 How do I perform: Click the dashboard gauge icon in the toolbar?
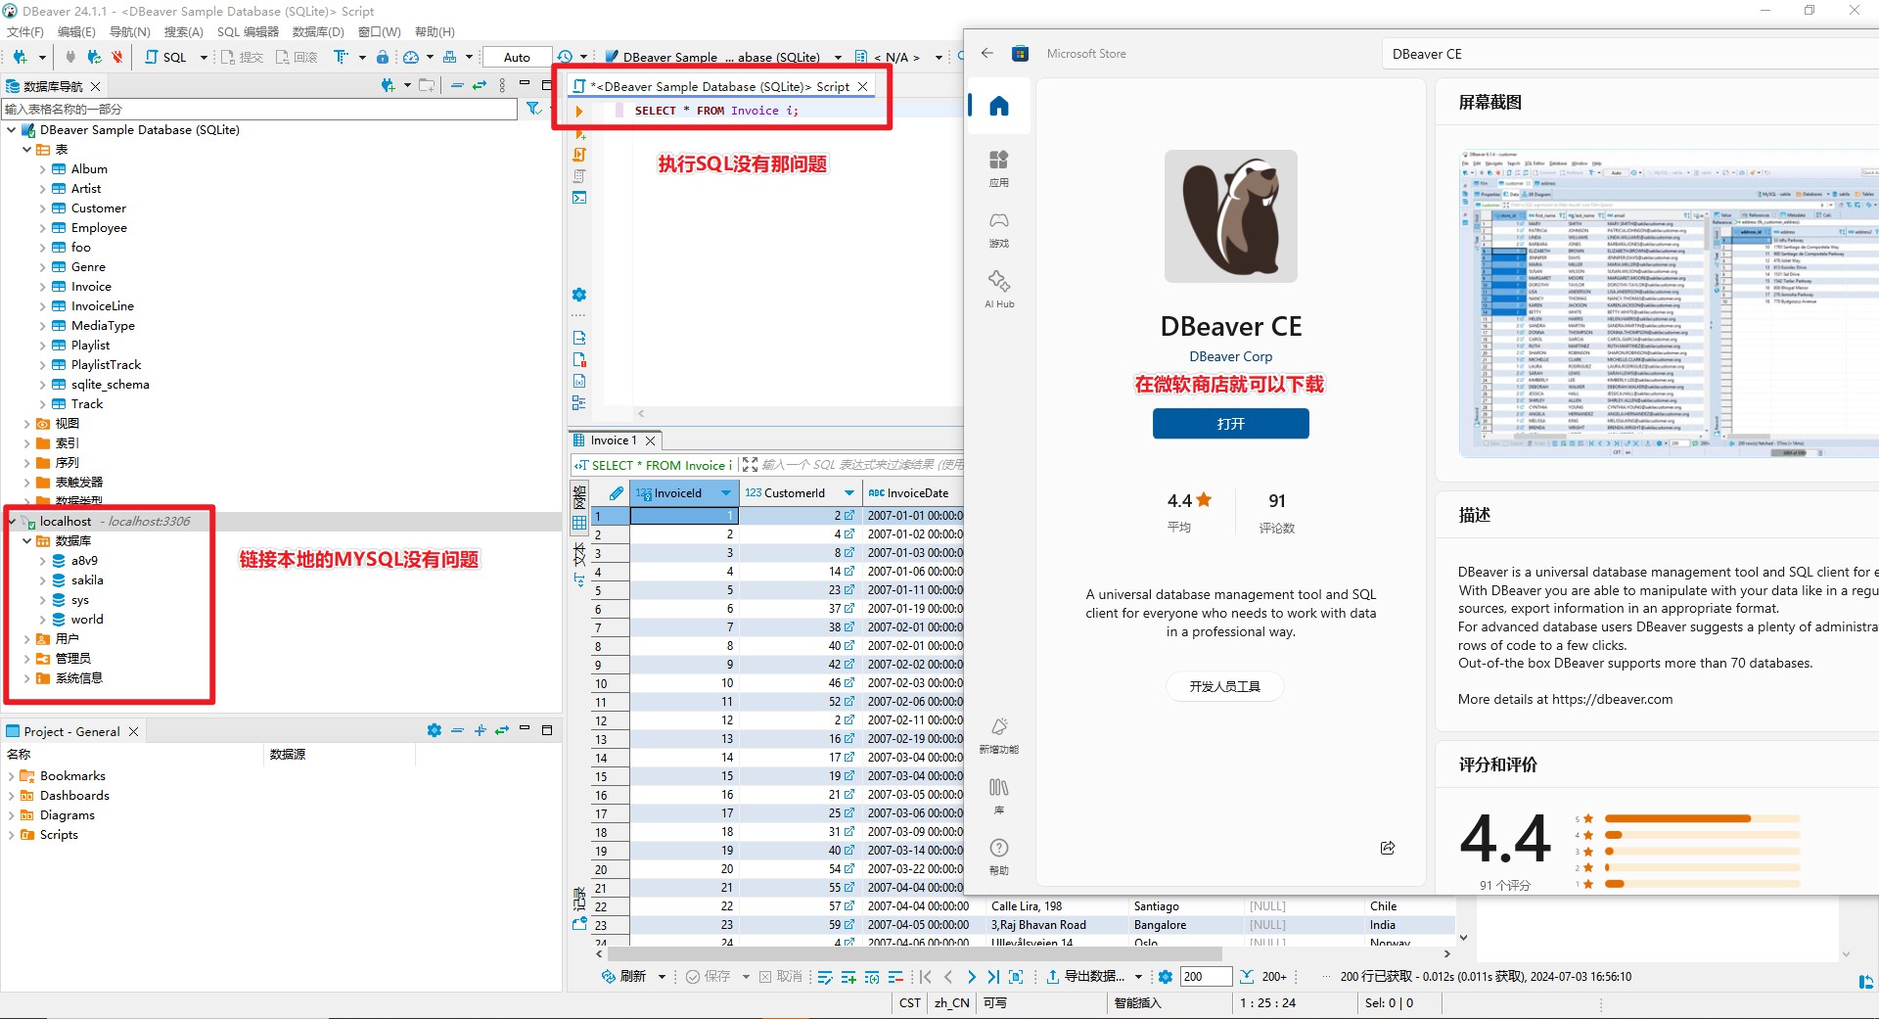[411, 57]
